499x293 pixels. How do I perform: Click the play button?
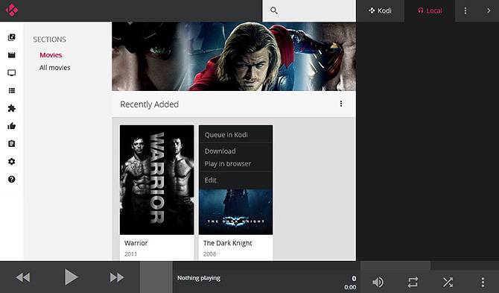71,277
